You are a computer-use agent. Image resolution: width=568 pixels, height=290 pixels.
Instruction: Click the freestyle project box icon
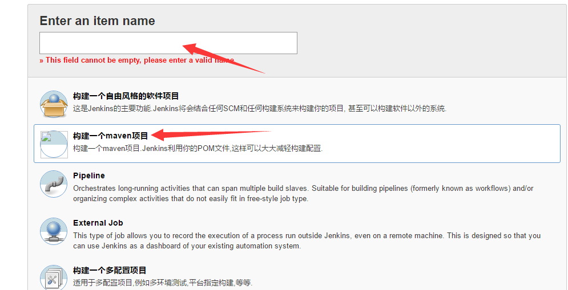(x=54, y=104)
